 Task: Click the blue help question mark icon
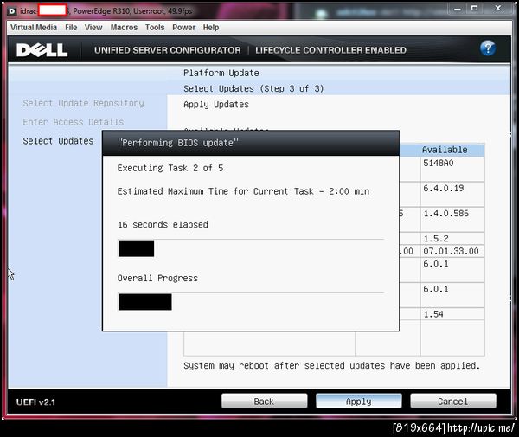pos(488,48)
